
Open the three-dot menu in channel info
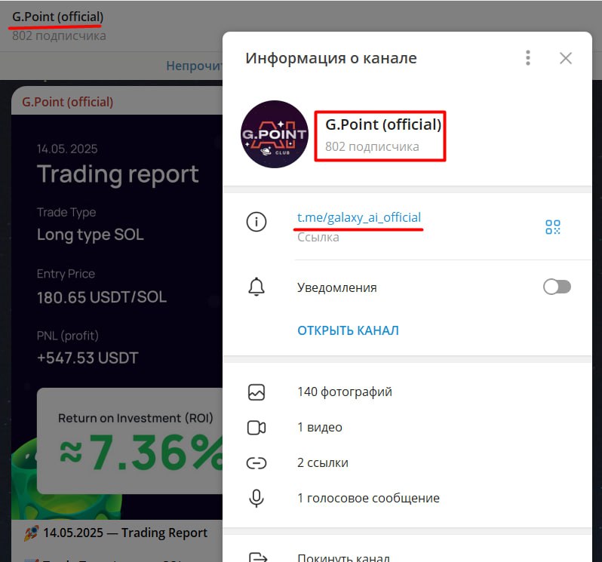[528, 58]
